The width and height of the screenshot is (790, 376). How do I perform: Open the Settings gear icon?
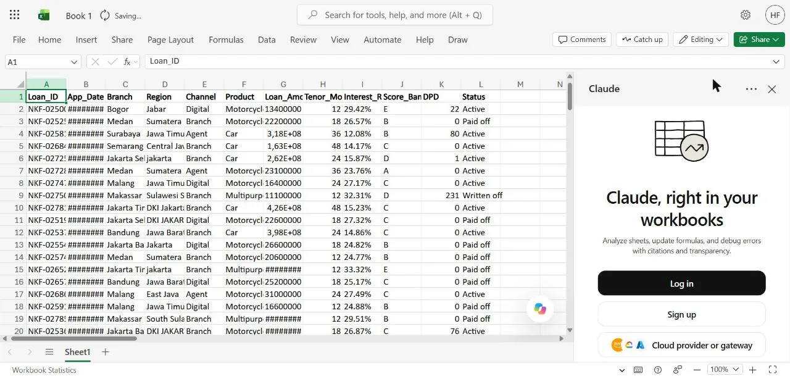(x=746, y=15)
